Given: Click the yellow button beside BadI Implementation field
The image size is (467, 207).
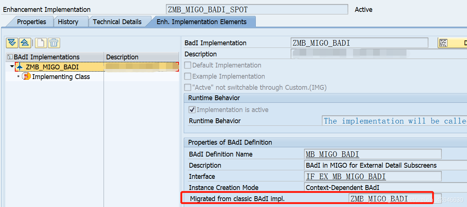Looking at the screenshot, I should [x=452, y=43].
